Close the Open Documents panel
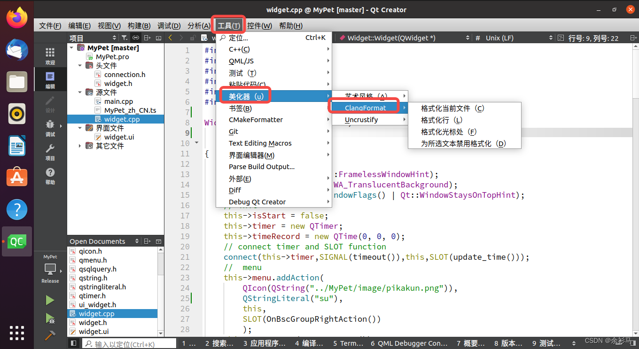Image resolution: width=639 pixels, height=349 pixels. [158, 241]
